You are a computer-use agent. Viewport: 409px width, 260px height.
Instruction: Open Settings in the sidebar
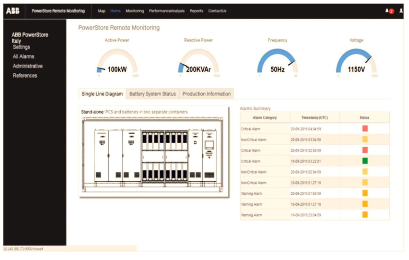21,47
